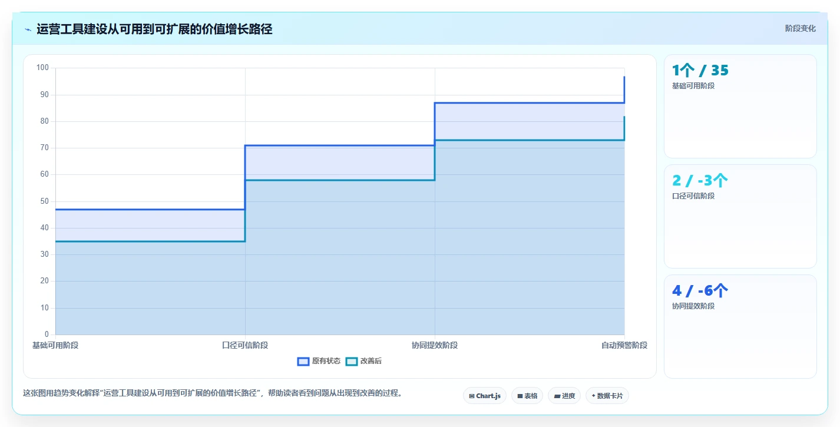Screen dimensions: 840x427
Task: Toggle the 原有状态 legend item
Action: [319, 361]
